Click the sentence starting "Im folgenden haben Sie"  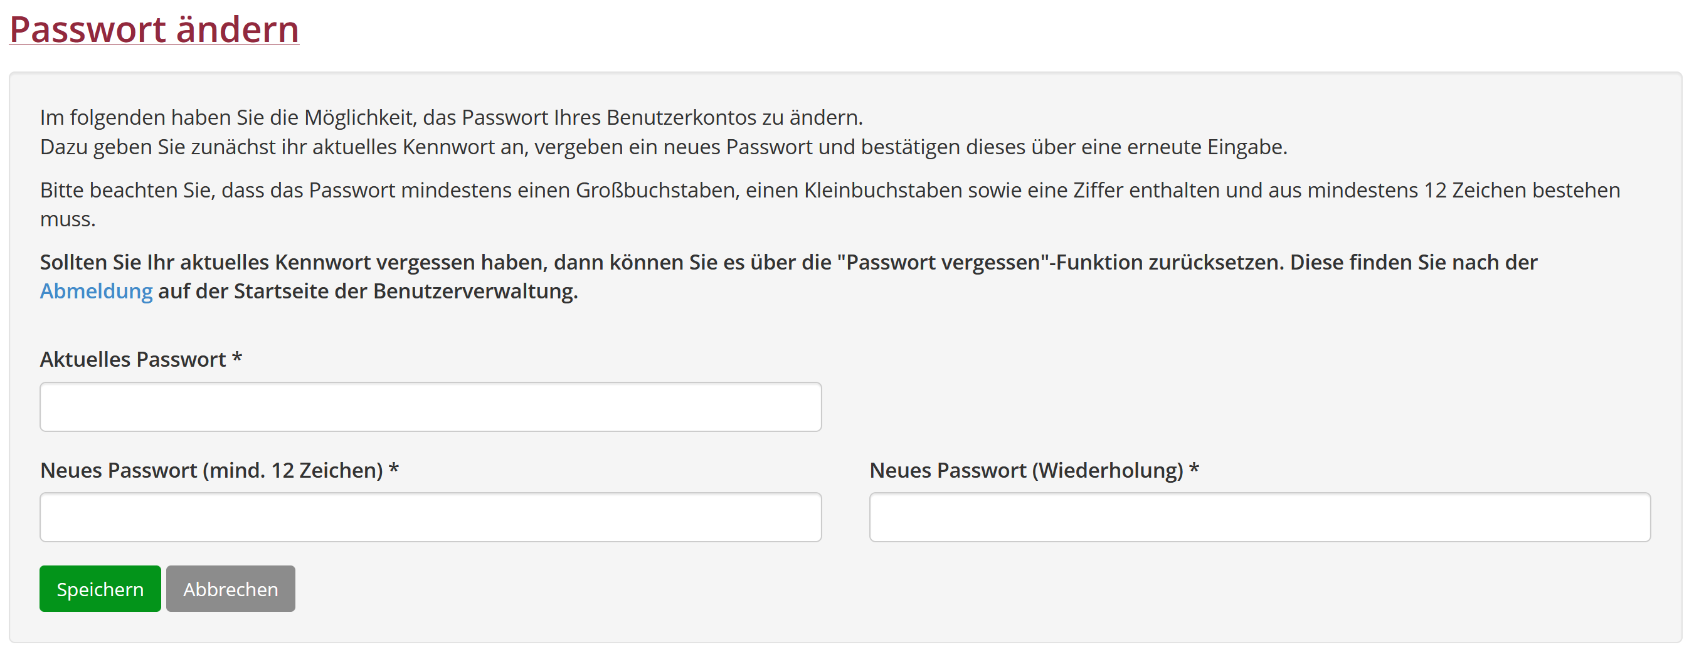451,118
